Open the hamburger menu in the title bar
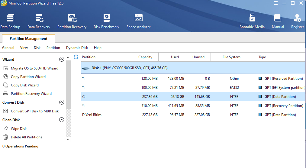306x168 pixels. coord(276,3)
